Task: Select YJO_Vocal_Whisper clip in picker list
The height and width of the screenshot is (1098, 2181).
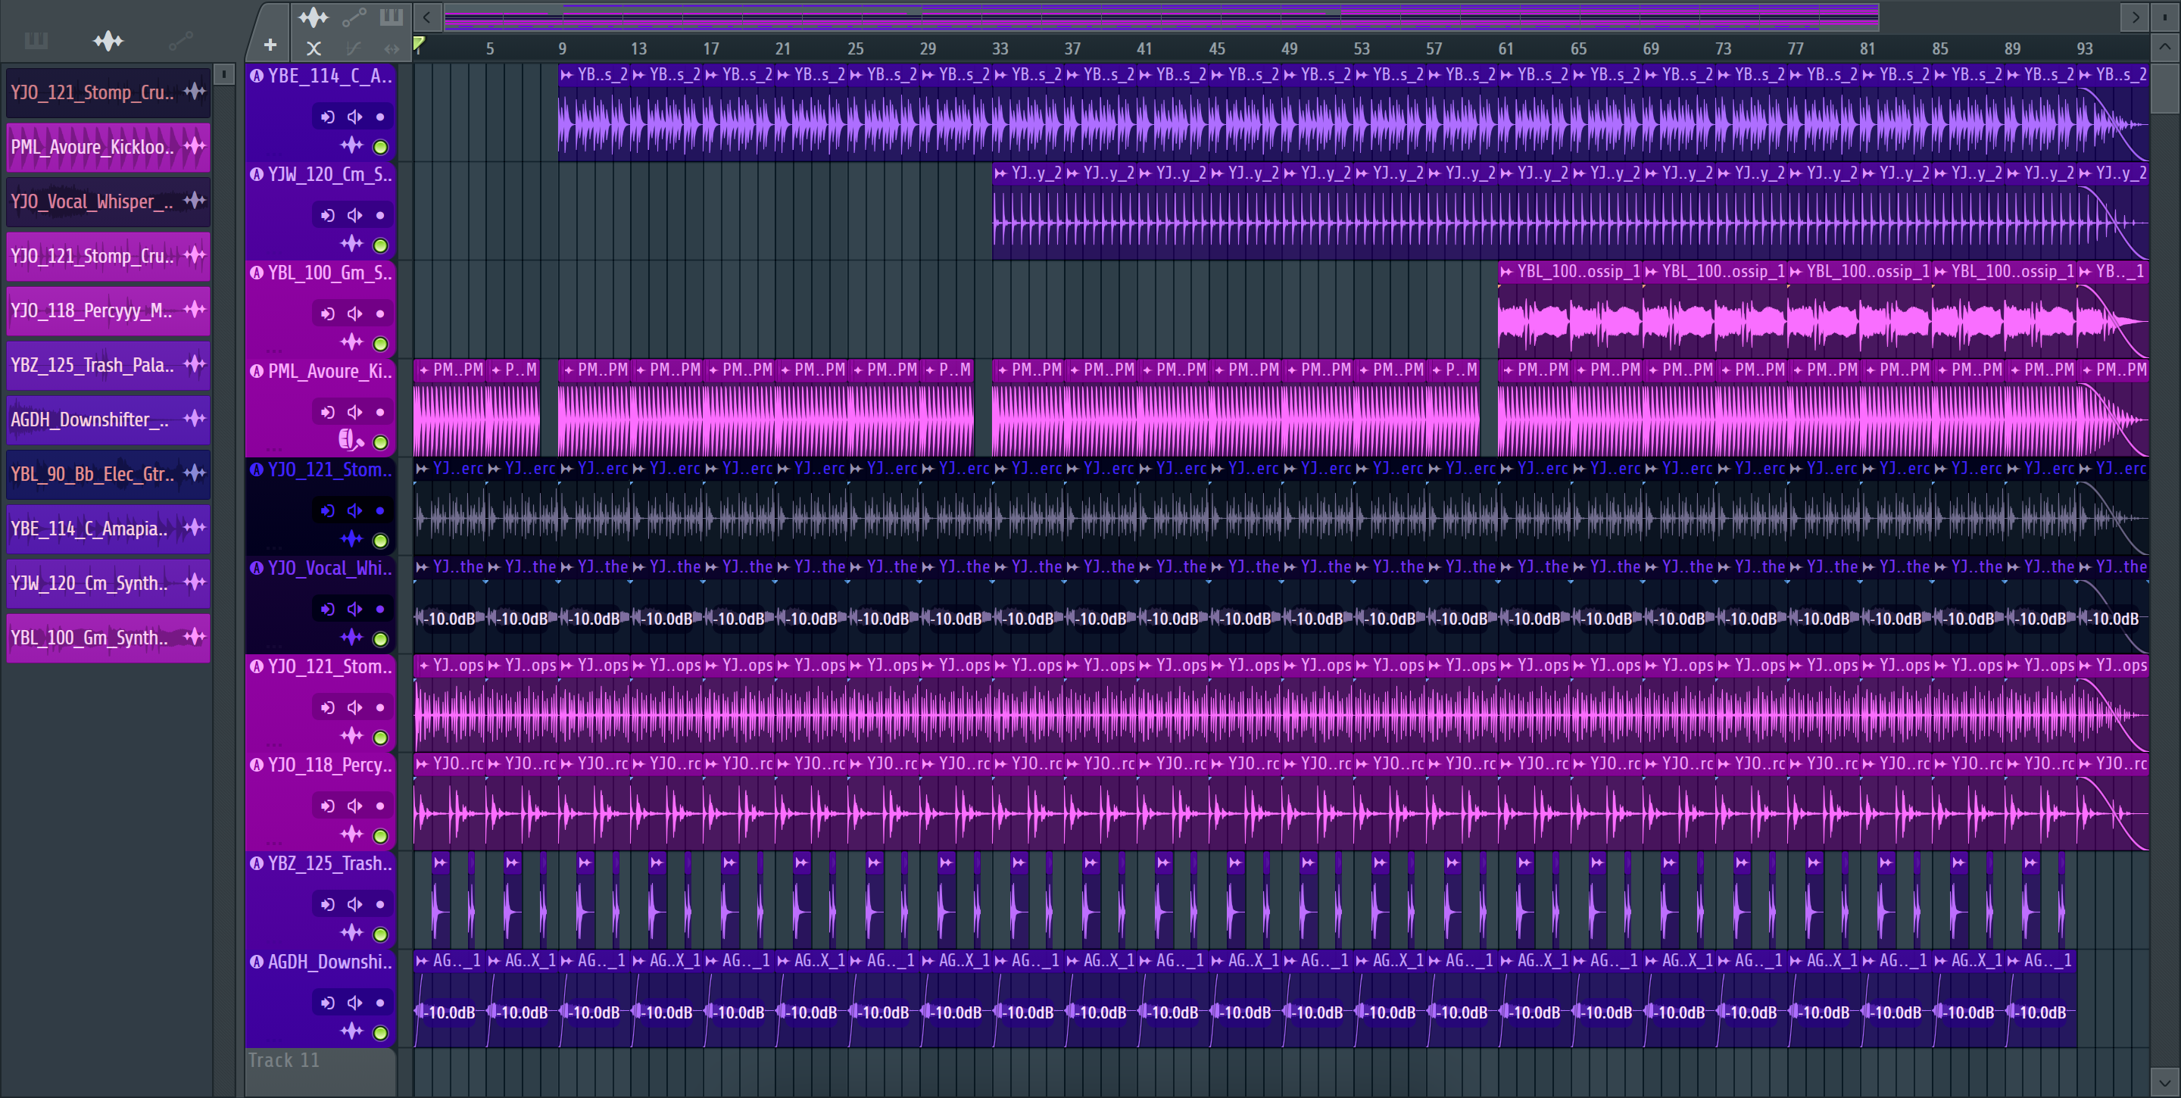Action: 92,201
